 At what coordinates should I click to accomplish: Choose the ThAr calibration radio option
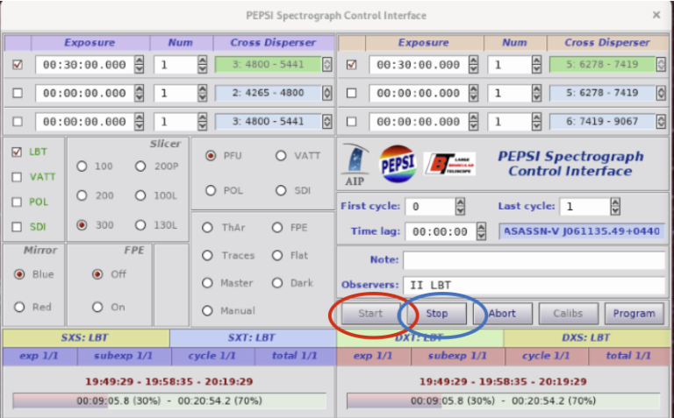coord(208,228)
